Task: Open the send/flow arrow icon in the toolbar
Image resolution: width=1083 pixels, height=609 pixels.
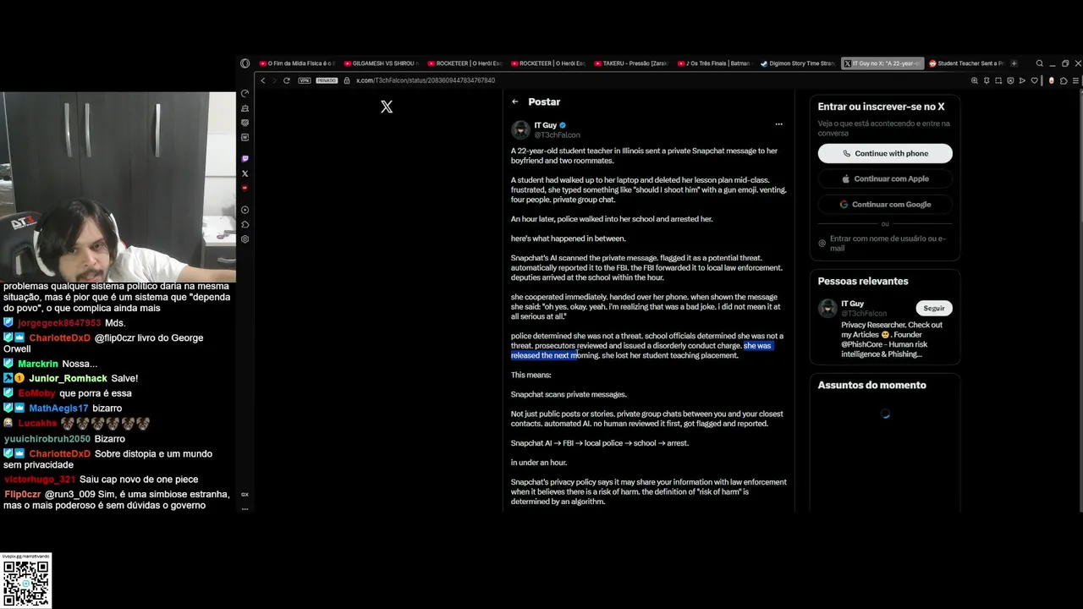Action: click(x=1022, y=80)
